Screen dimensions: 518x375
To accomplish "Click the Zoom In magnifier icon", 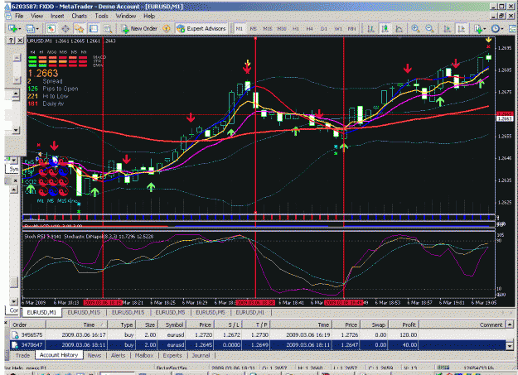I will [x=415, y=29].
